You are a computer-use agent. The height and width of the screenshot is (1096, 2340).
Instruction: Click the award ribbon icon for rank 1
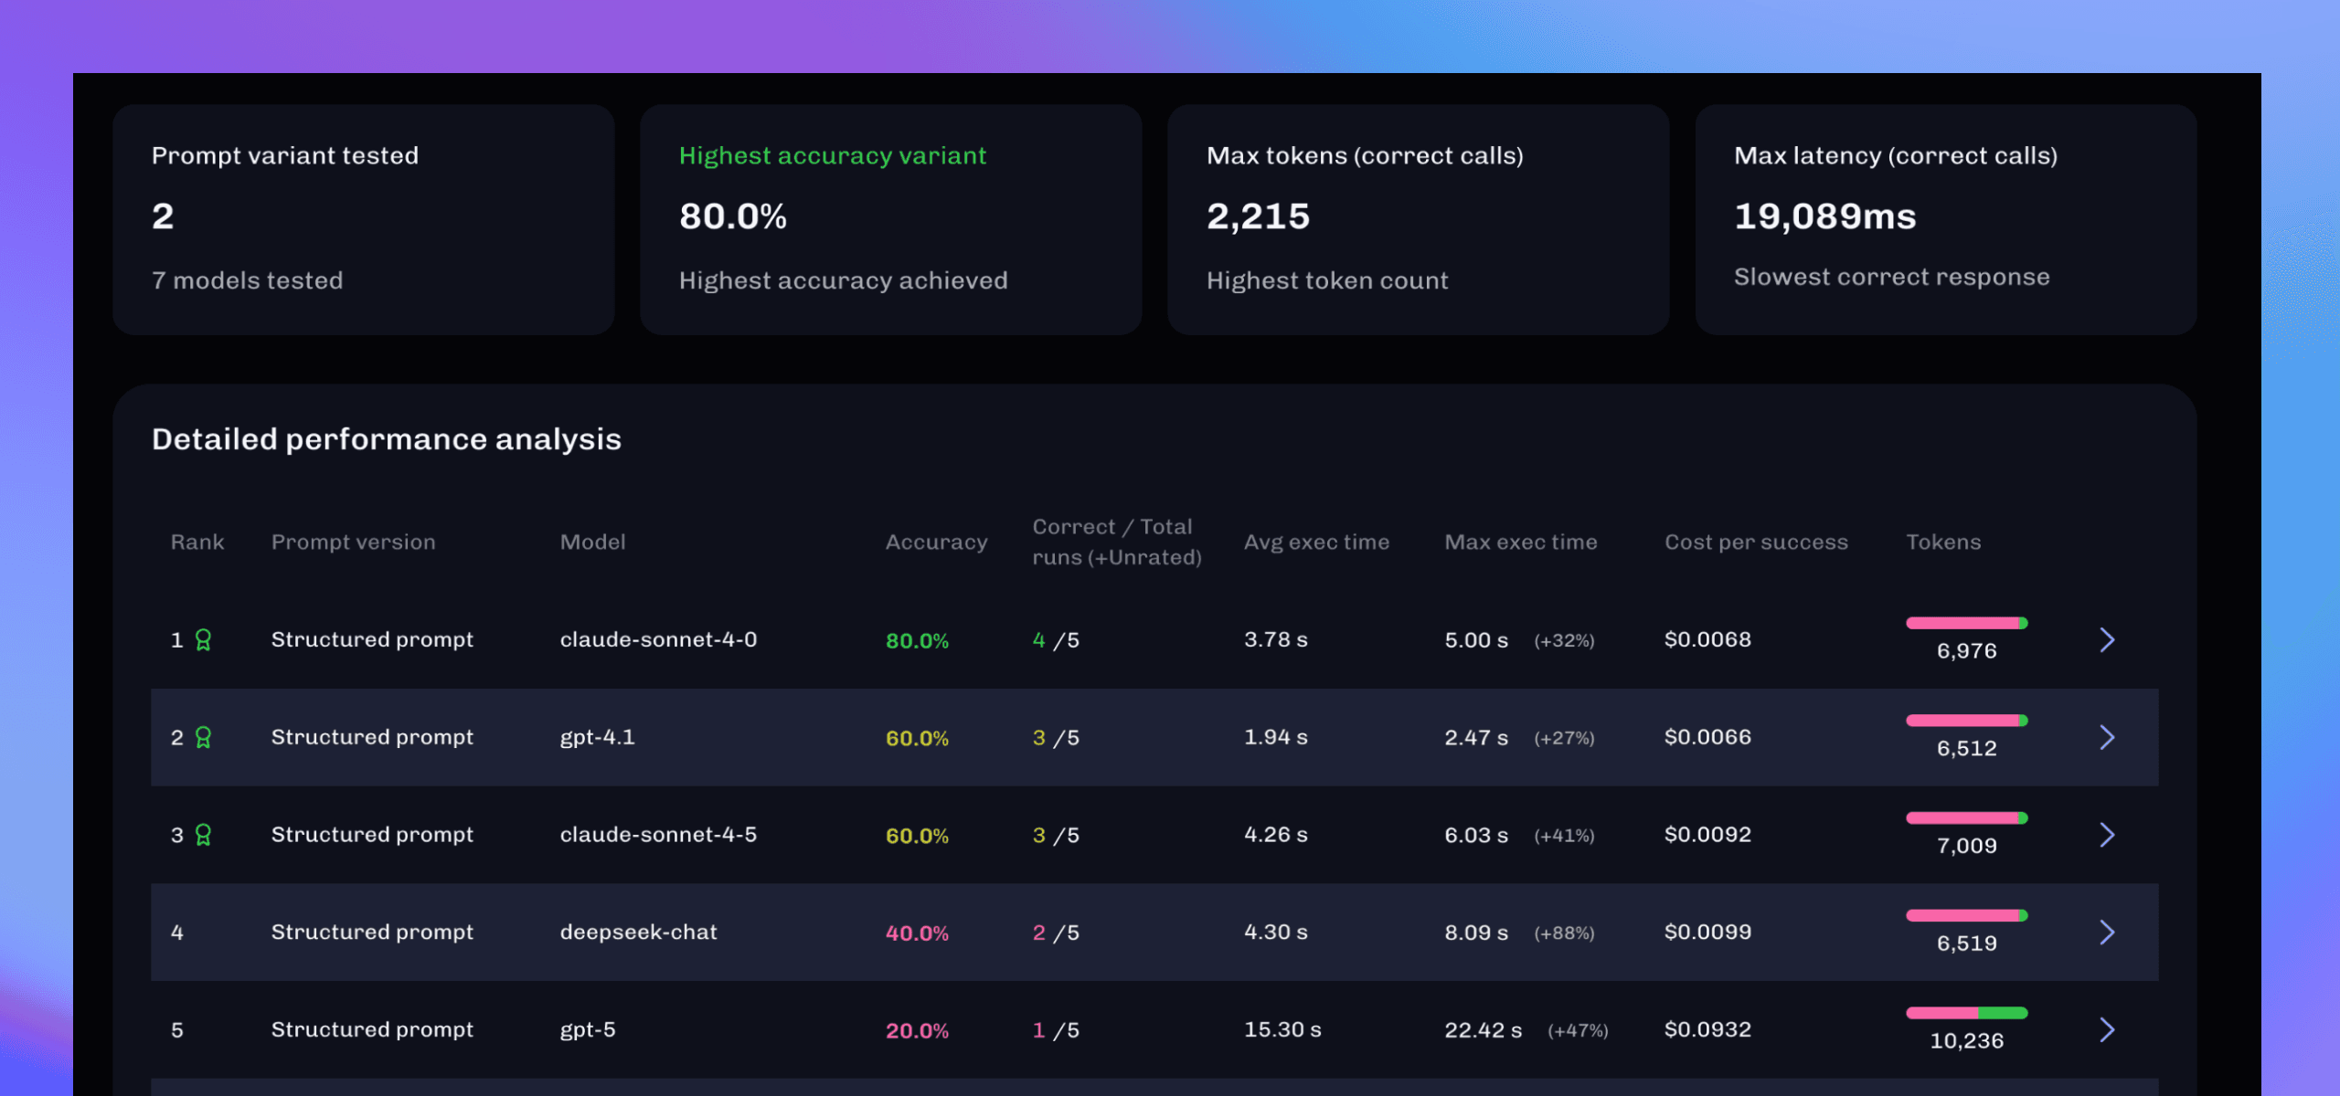click(x=203, y=639)
